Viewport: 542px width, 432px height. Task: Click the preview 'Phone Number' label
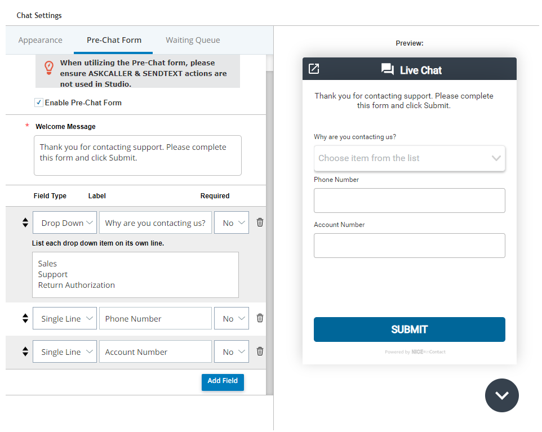[336, 179]
